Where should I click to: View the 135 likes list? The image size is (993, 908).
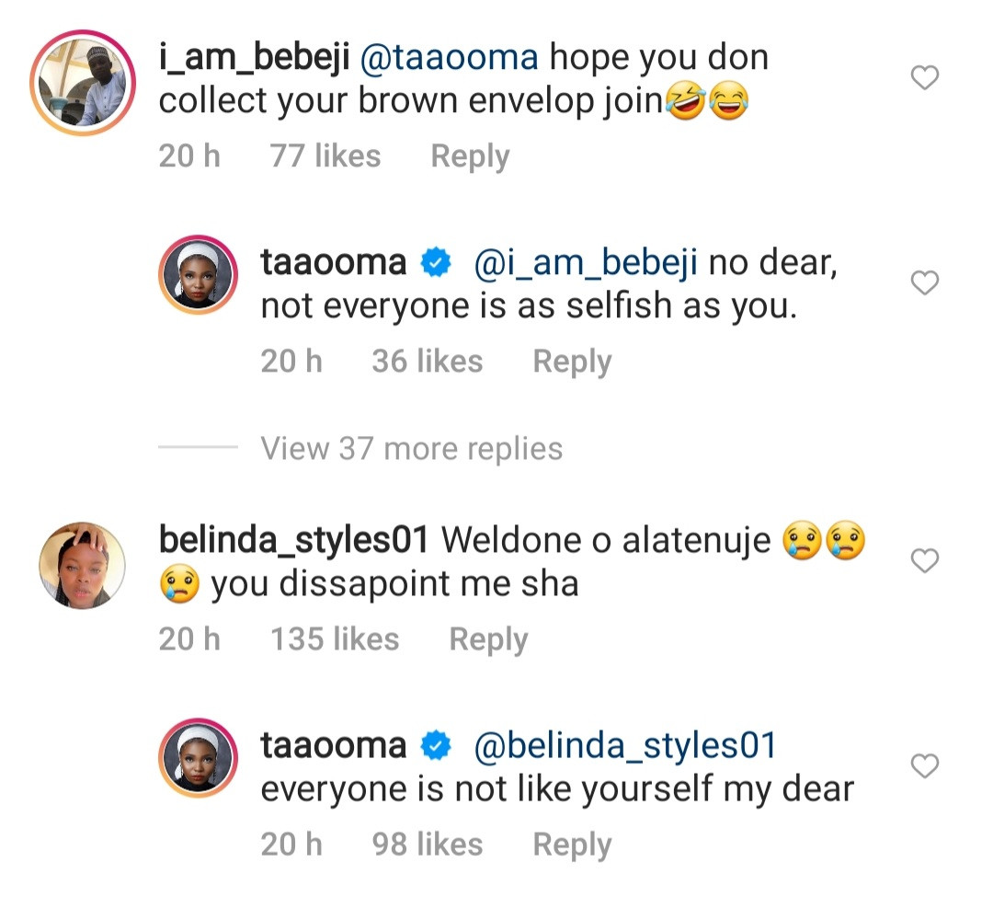coord(334,639)
